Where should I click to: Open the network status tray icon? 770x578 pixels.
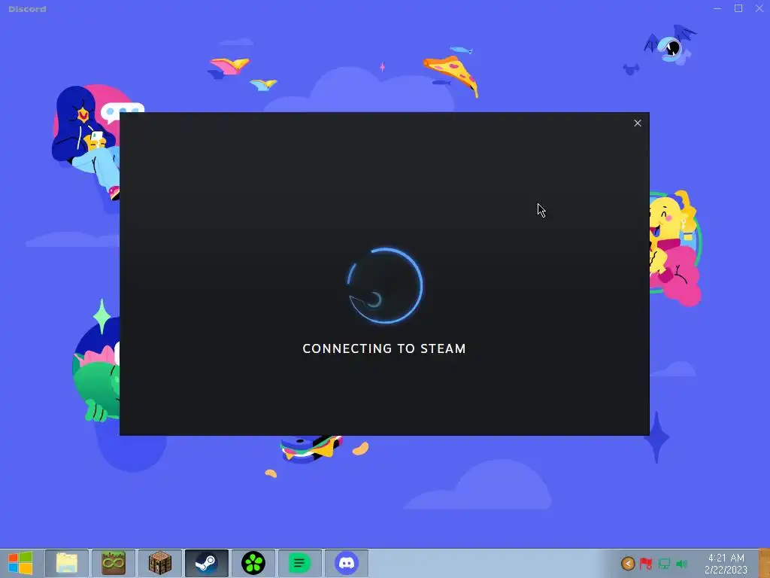tap(665, 563)
